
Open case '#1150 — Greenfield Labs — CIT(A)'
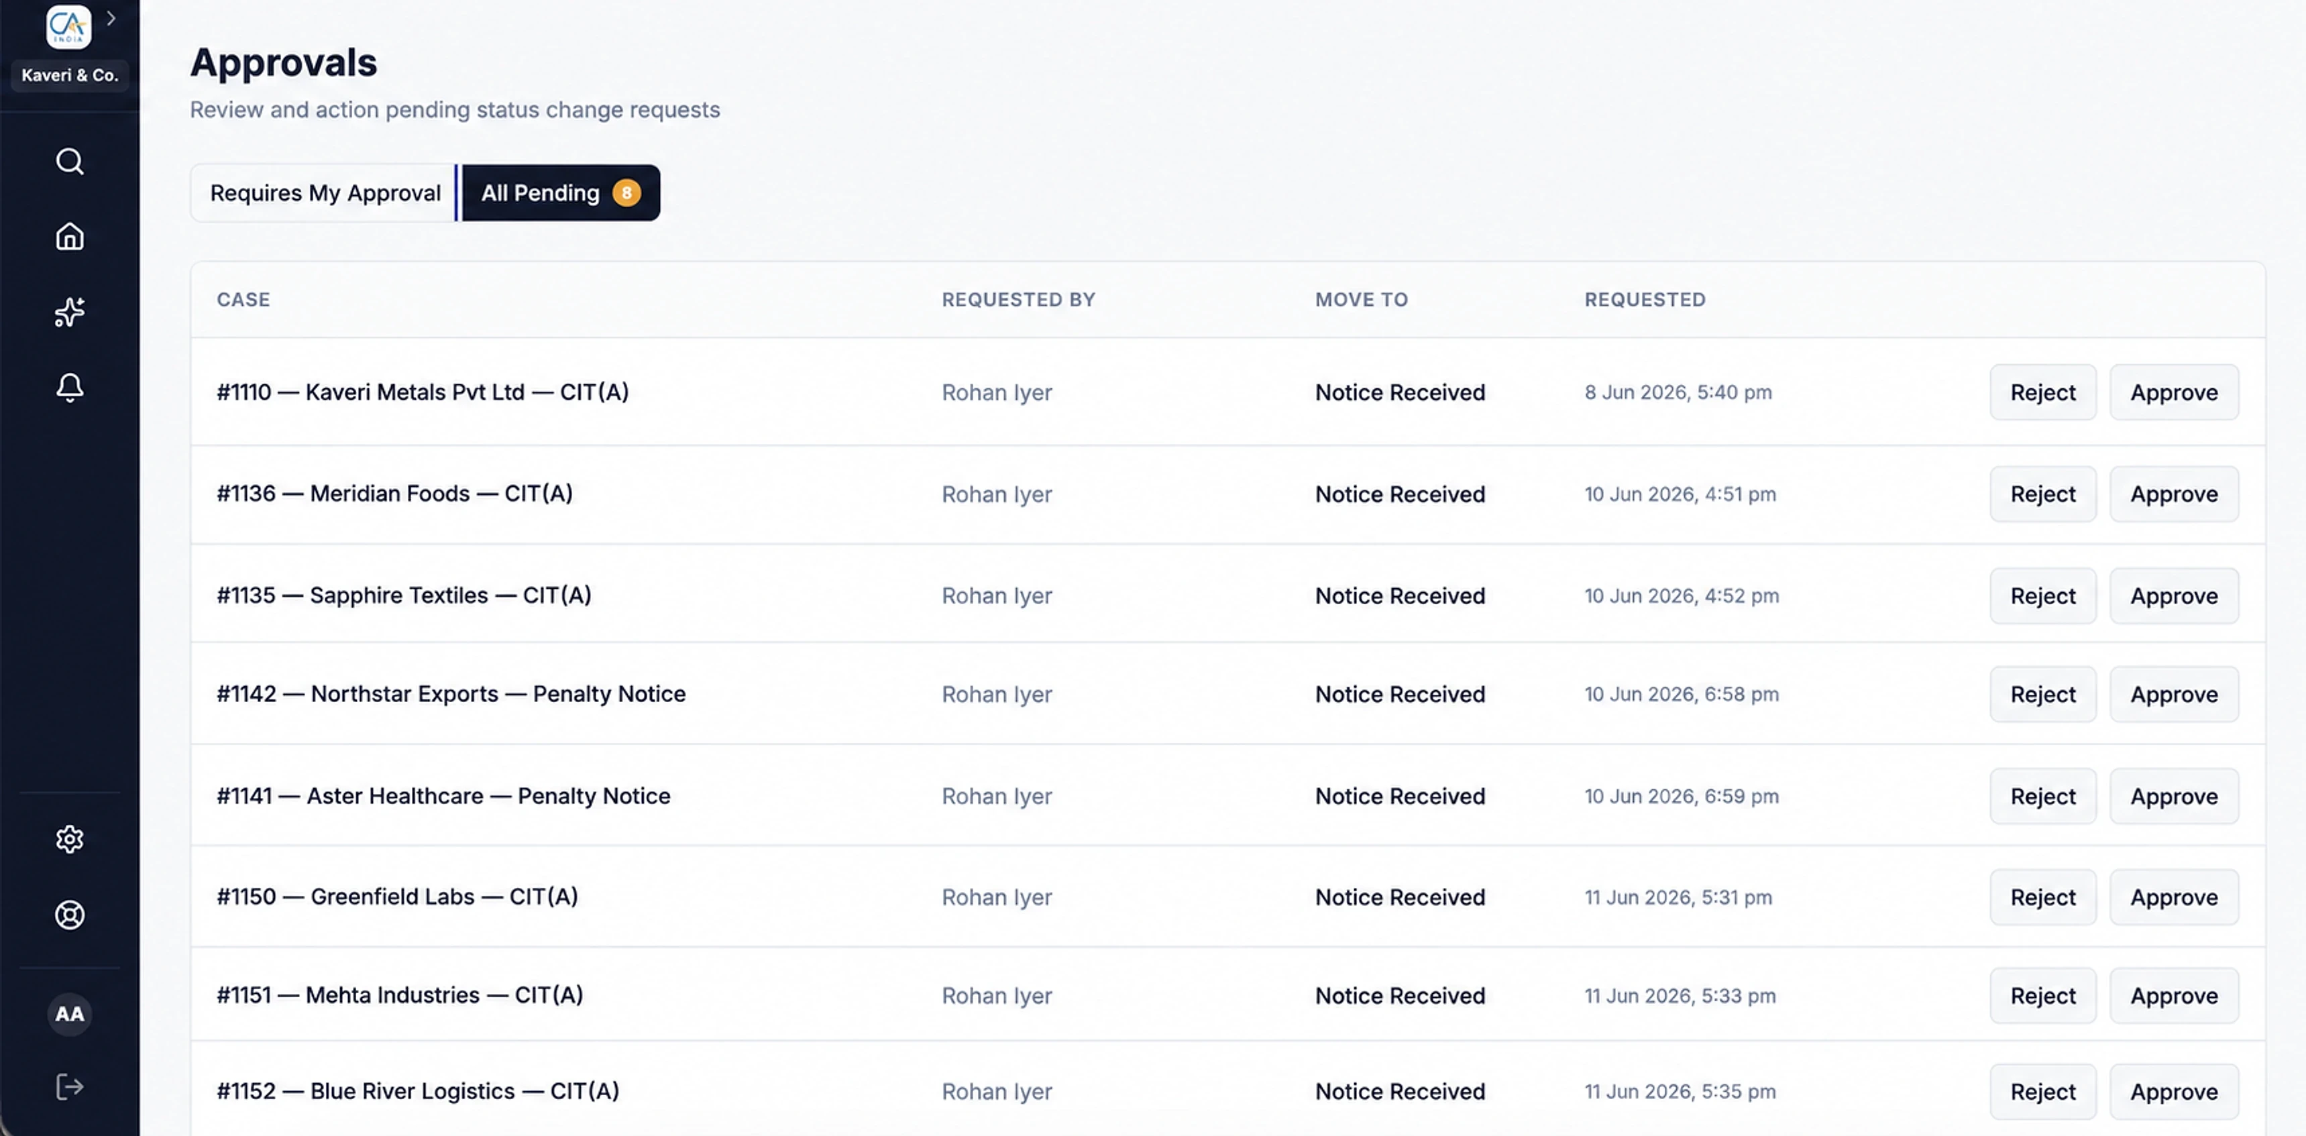(x=398, y=897)
